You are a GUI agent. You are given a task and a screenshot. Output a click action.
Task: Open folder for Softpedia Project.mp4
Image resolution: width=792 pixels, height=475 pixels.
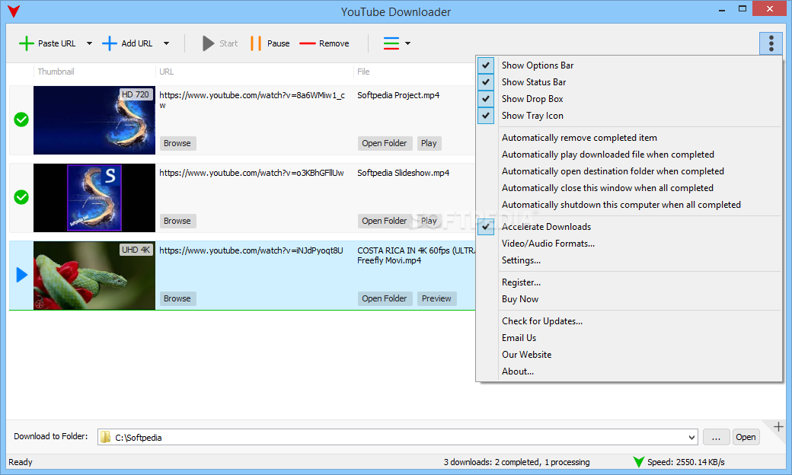(x=385, y=143)
